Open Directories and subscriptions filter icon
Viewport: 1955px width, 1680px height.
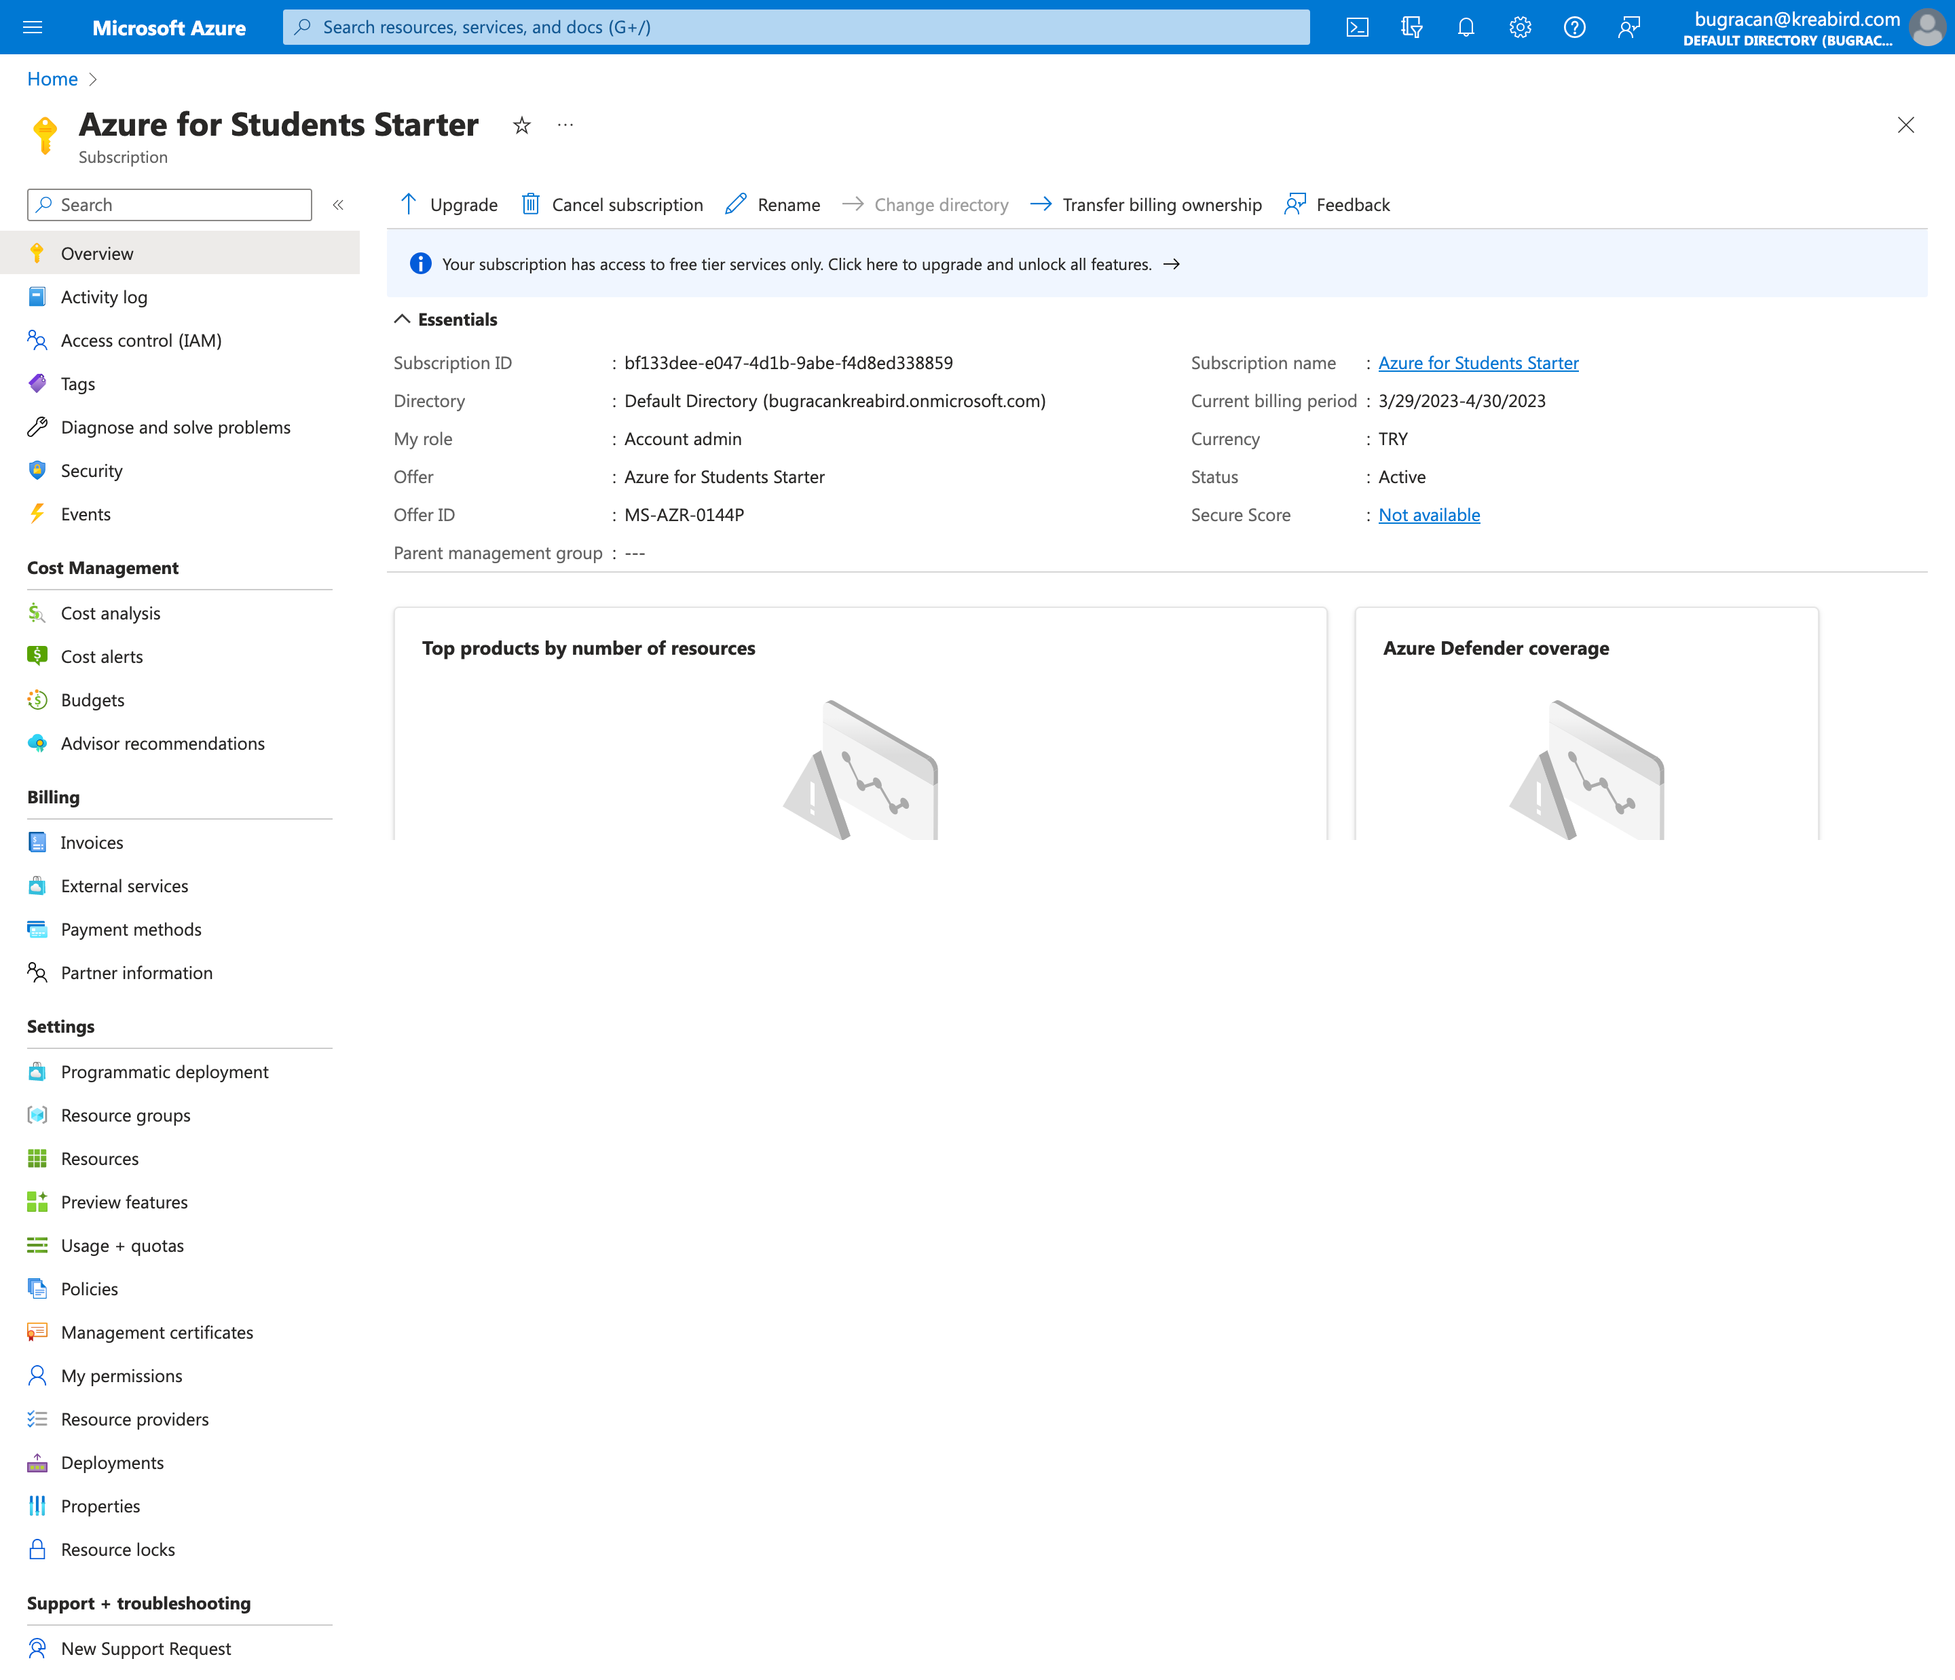pyautogui.click(x=1411, y=27)
